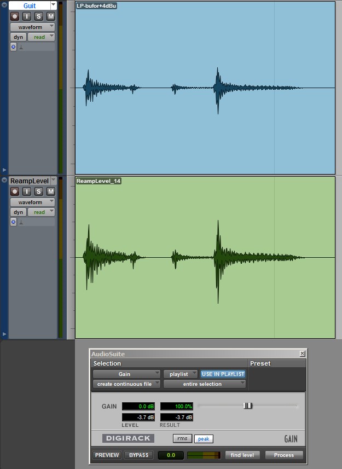Mute the Guit track
The width and height of the screenshot is (342, 469).
pyautogui.click(x=50, y=16)
